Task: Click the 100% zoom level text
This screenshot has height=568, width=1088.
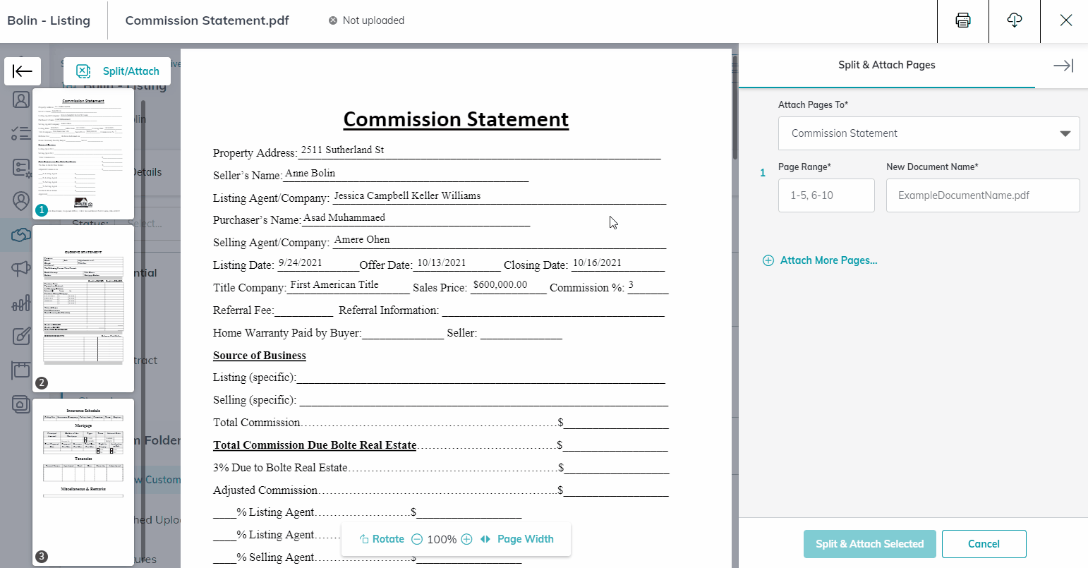Action: pyautogui.click(x=442, y=539)
